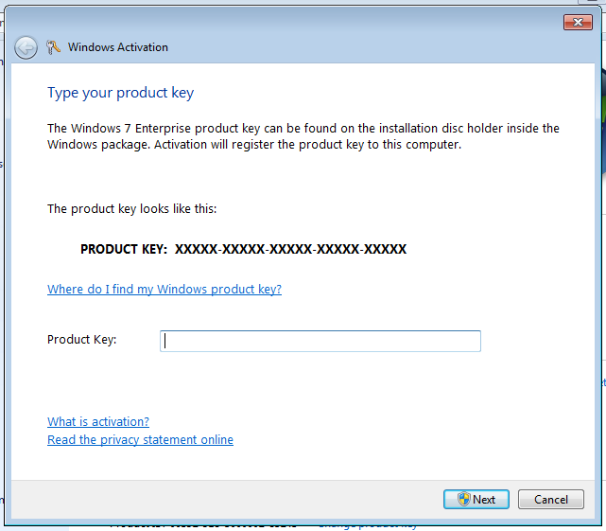Open 'Where do I find my Windows product key?' link

pos(164,289)
